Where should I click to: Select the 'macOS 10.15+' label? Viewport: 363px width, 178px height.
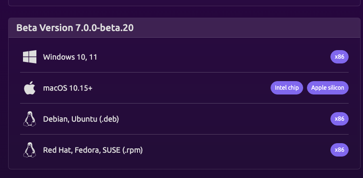[68, 88]
